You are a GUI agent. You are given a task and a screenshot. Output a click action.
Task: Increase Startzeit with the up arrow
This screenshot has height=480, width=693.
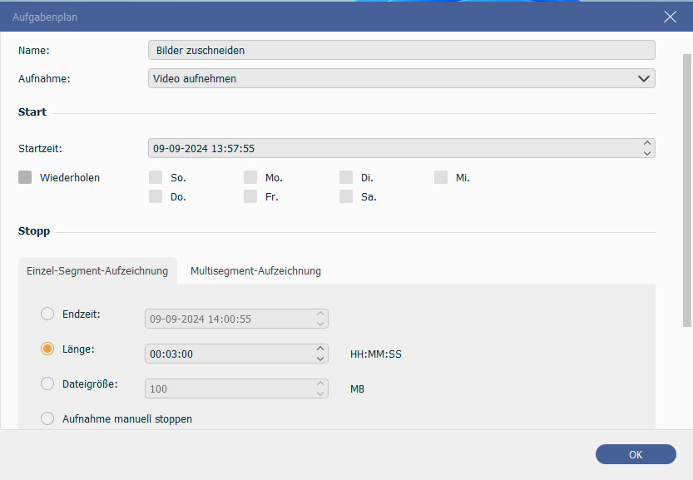coord(647,143)
